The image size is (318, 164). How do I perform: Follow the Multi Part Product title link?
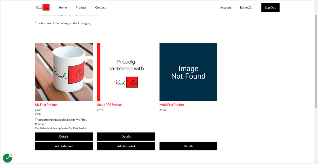click(x=172, y=105)
